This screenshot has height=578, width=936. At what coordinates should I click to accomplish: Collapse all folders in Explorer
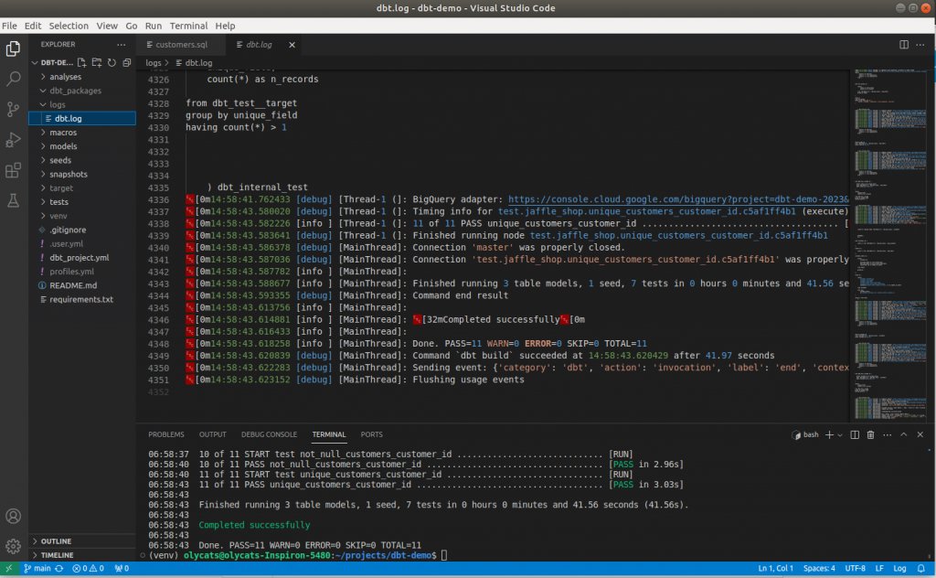(126, 62)
